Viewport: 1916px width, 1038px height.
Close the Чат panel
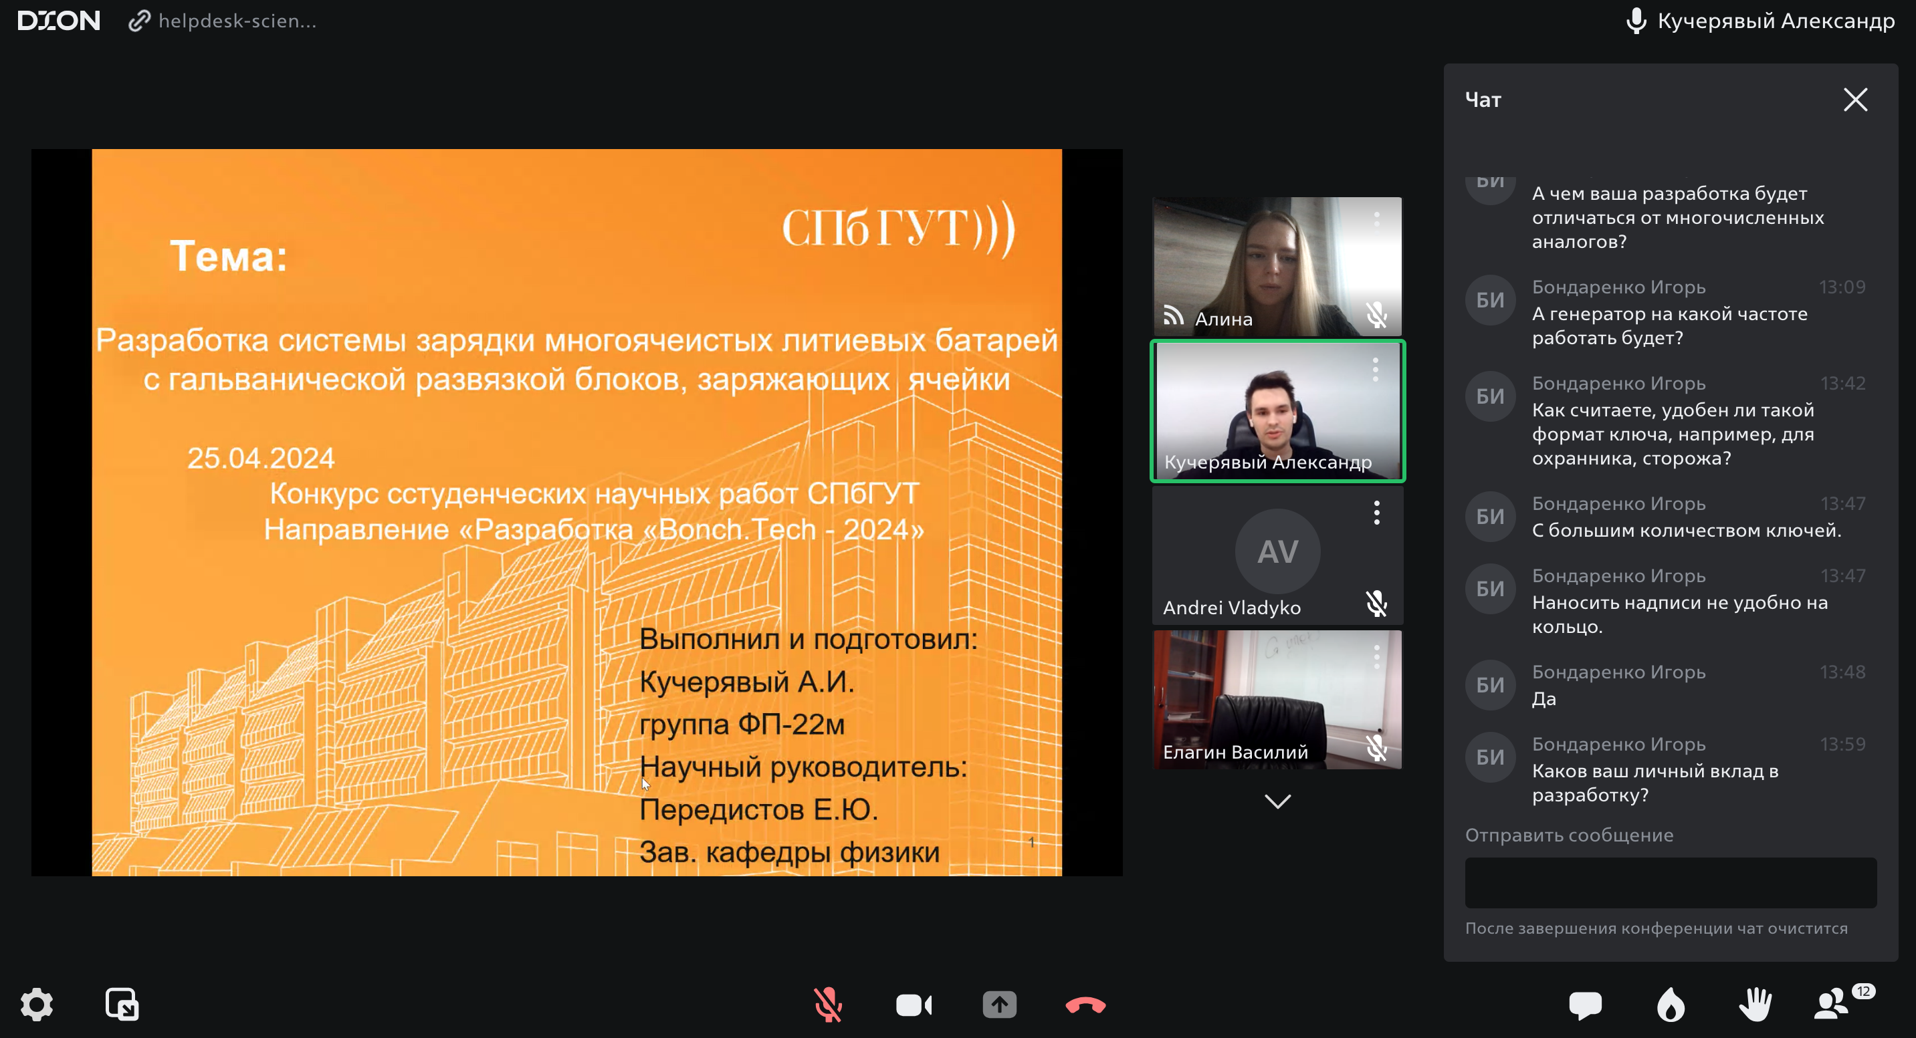pos(1855,100)
